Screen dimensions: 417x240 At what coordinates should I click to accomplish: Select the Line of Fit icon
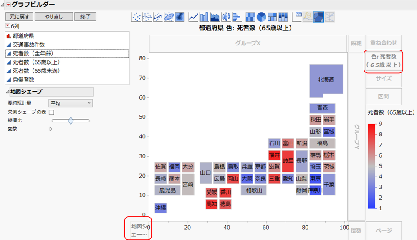[x=158, y=17]
